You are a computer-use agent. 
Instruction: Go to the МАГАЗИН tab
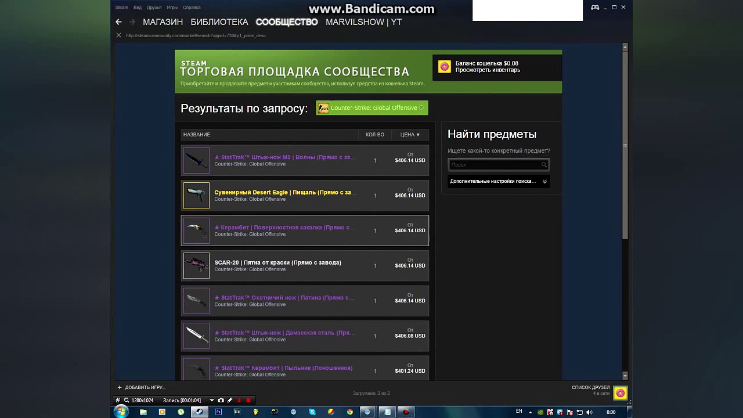tap(163, 22)
